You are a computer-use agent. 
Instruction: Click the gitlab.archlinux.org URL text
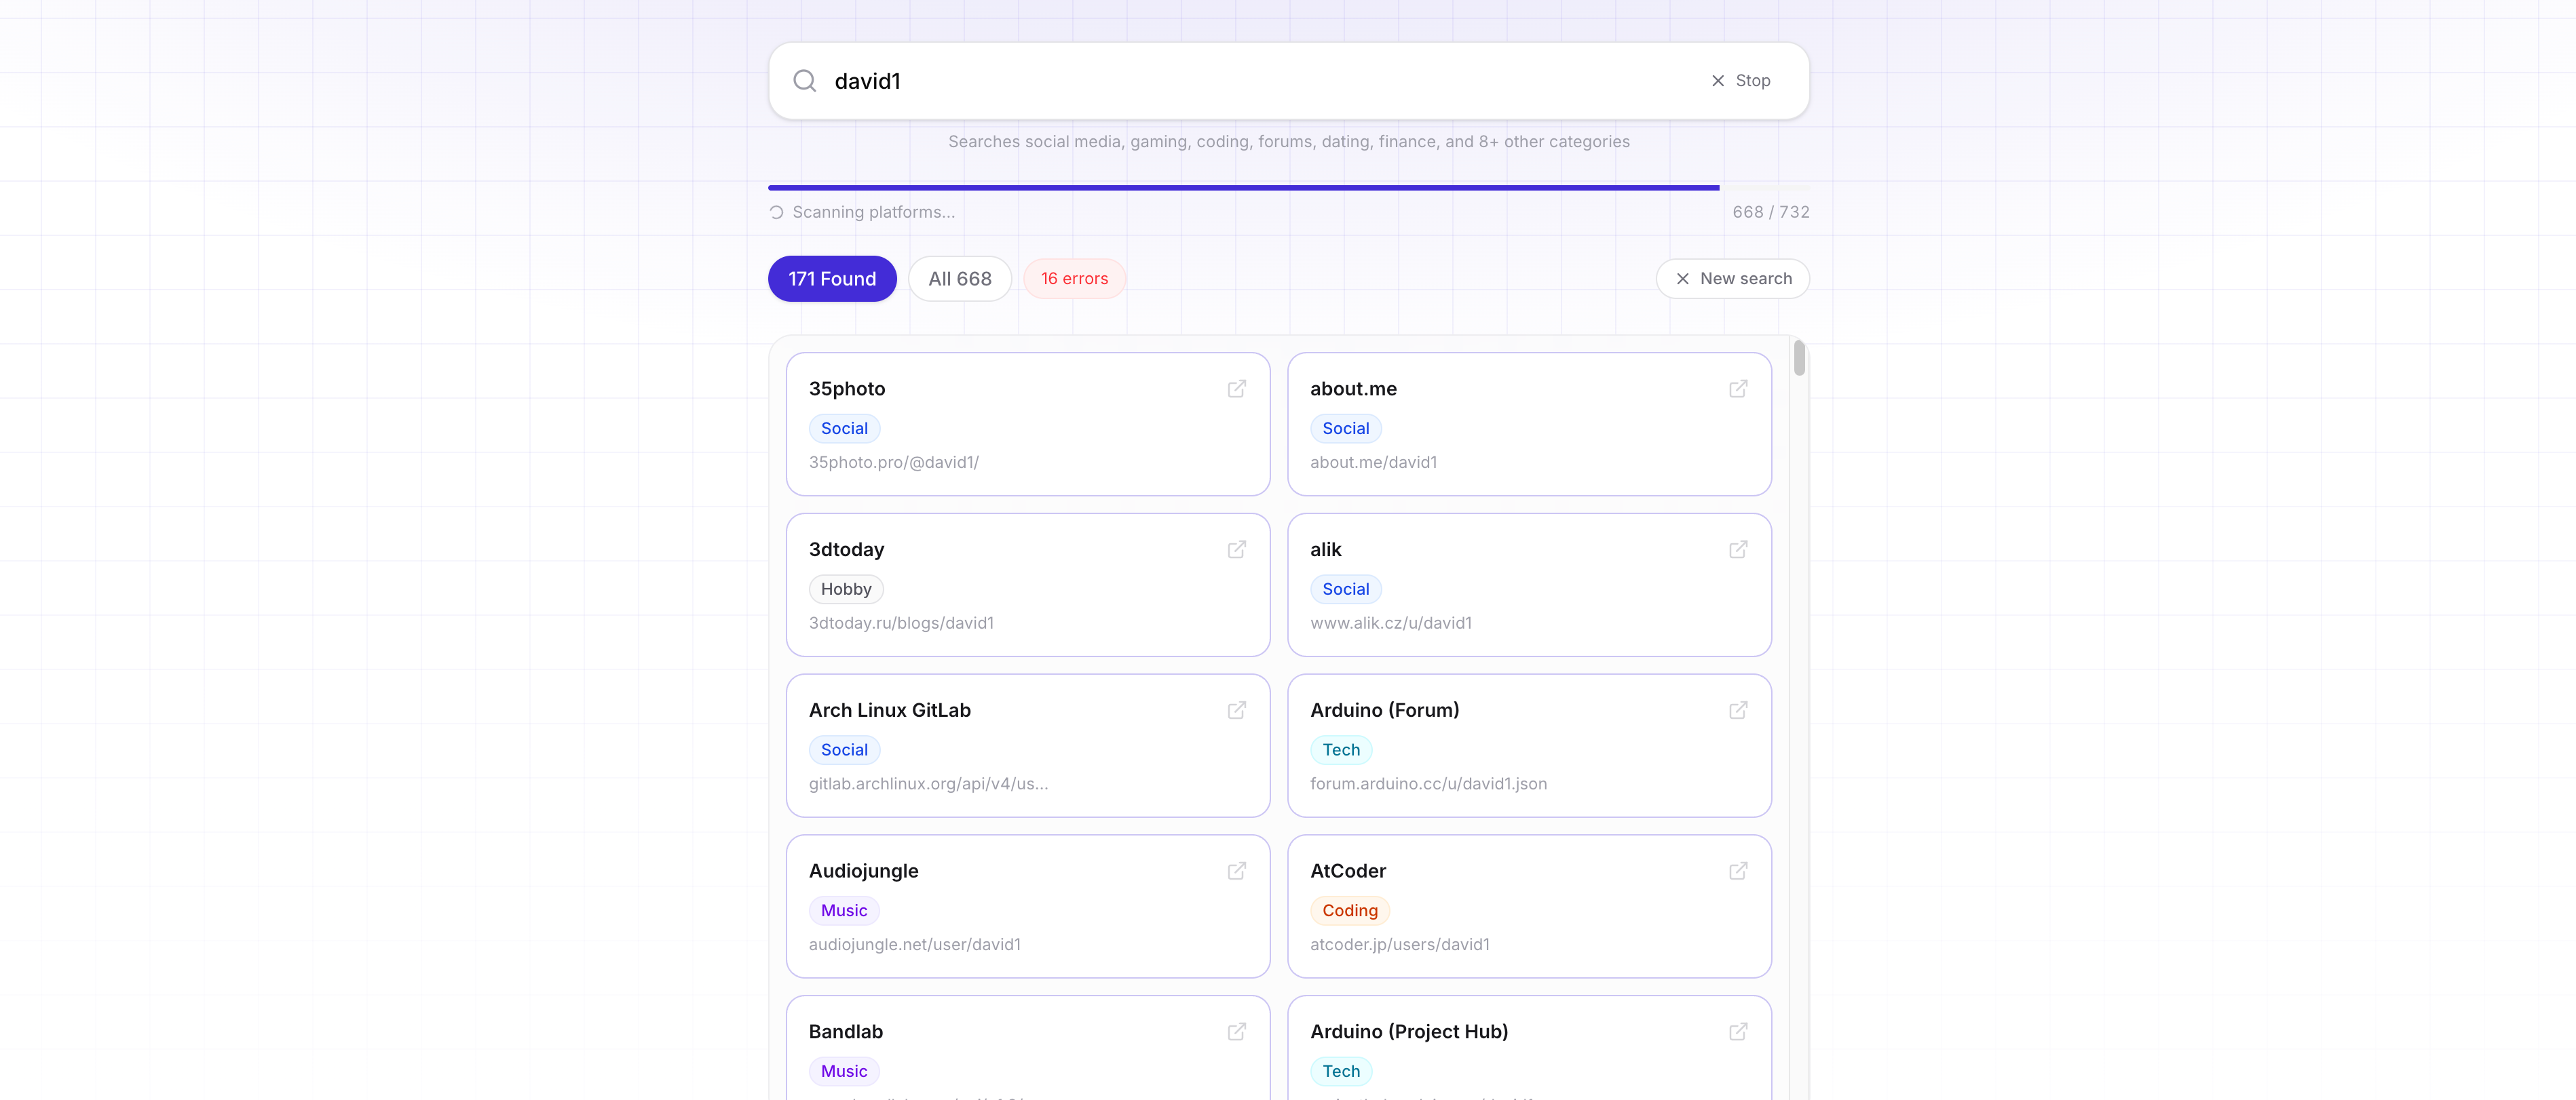point(928,784)
